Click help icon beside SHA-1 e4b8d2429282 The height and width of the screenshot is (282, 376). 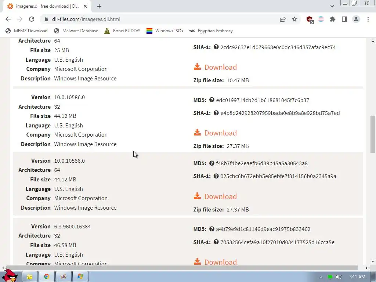(x=216, y=113)
